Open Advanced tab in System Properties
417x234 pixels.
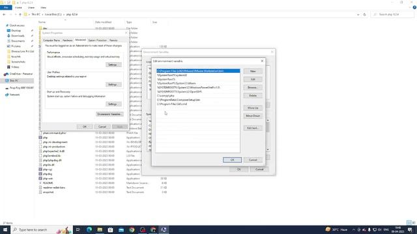pyautogui.click(x=80, y=40)
